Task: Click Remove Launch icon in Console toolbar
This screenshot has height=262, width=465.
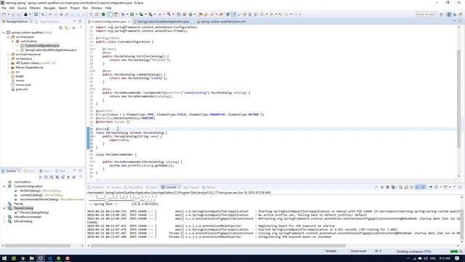Action: [387, 187]
